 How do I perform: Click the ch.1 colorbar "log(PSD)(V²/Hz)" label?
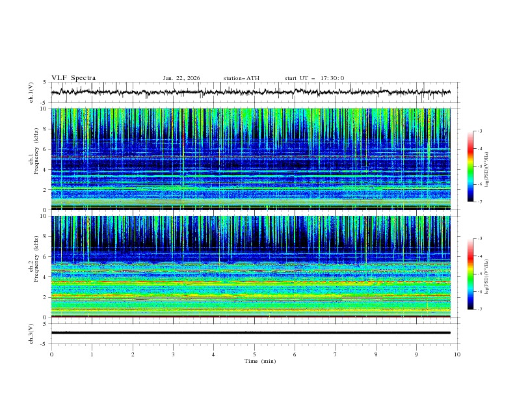(x=487, y=170)
